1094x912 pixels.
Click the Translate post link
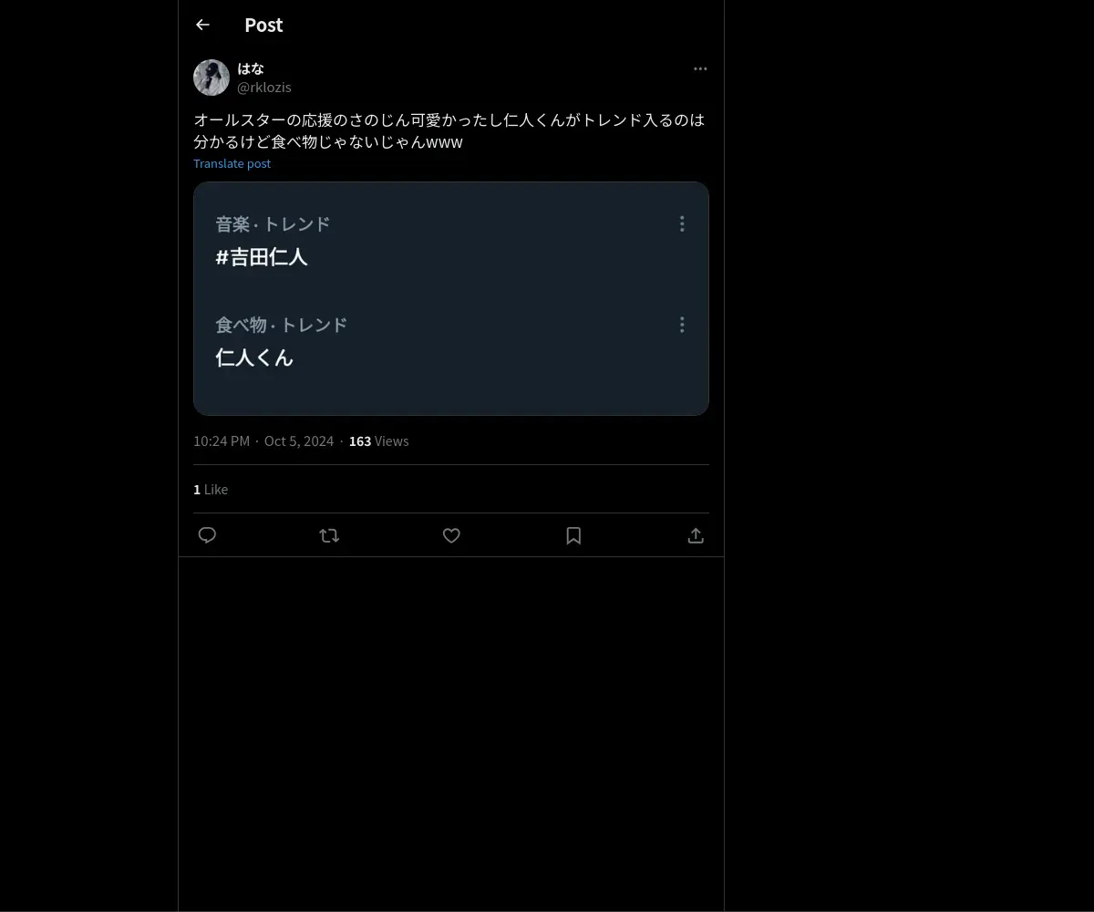coord(232,163)
